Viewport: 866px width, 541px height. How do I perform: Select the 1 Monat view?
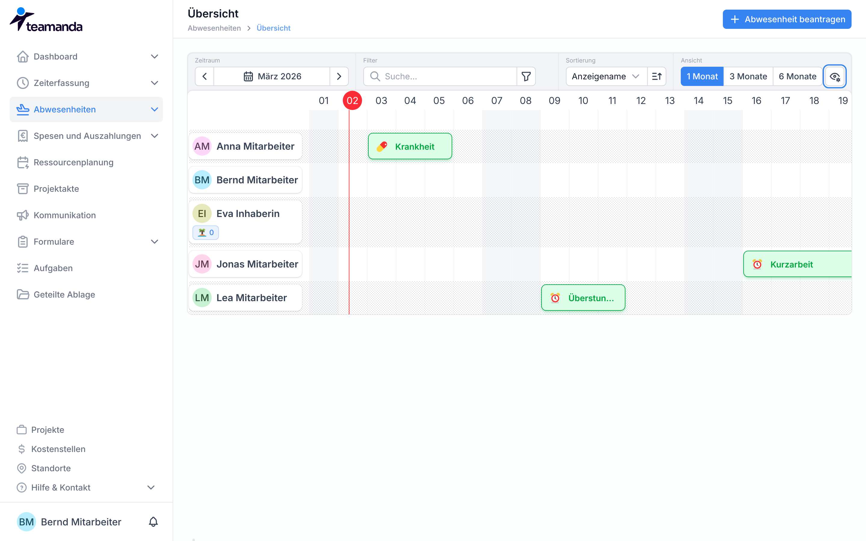(x=702, y=76)
